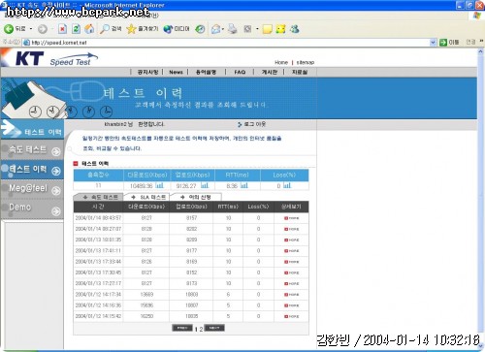This screenshot has height=352, width=485.
Task: Switch to the 속도 테스트 results tab
Action: point(98,197)
